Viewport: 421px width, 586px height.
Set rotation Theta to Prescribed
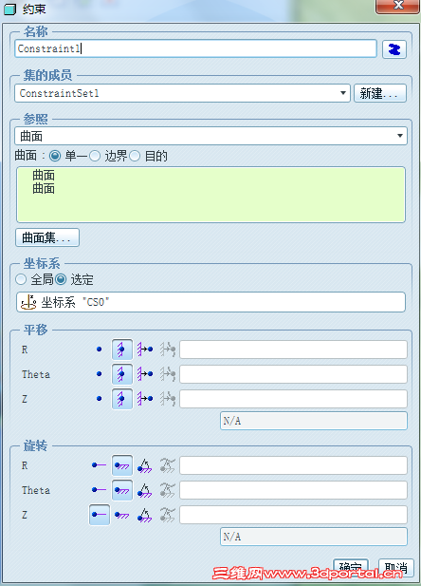pyautogui.click(x=145, y=490)
